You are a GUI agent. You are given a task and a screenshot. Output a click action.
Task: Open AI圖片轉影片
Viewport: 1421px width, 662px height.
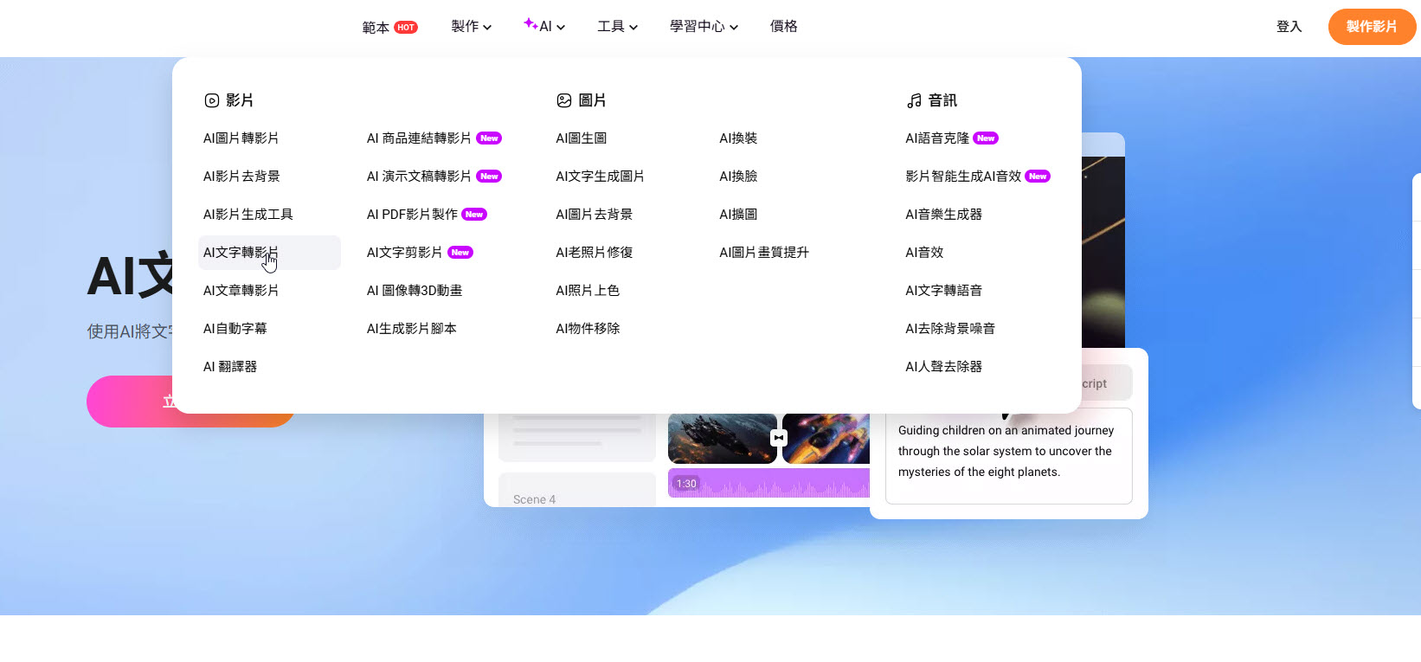241,138
